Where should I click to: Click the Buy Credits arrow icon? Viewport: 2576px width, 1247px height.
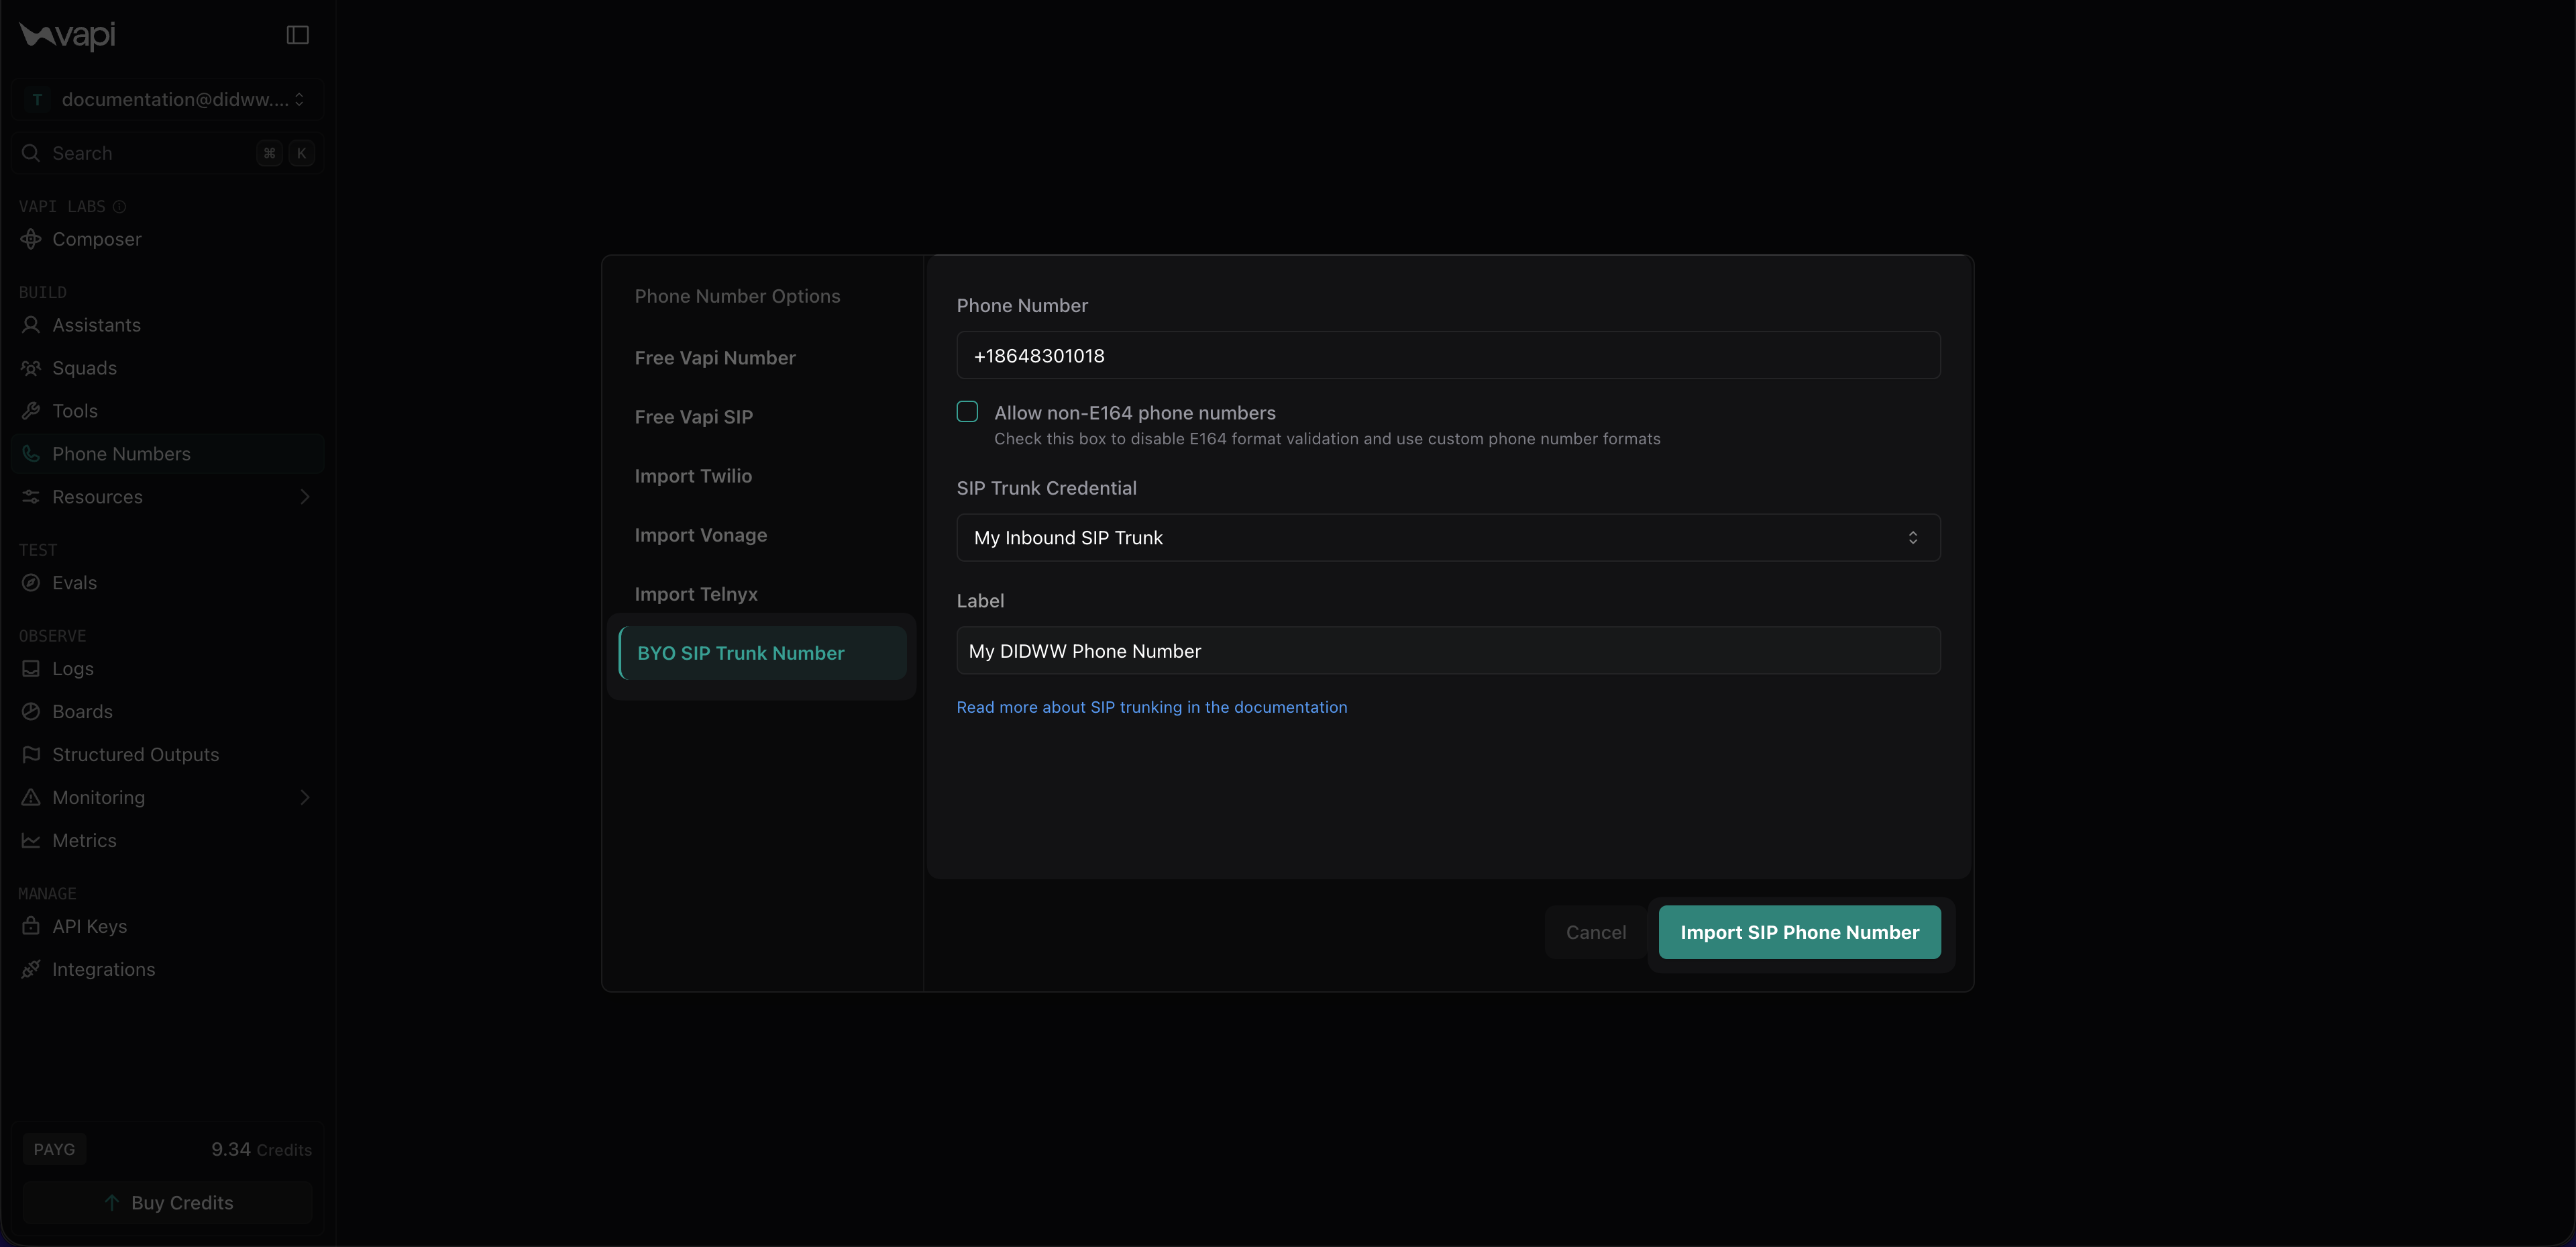pos(112,1203)
